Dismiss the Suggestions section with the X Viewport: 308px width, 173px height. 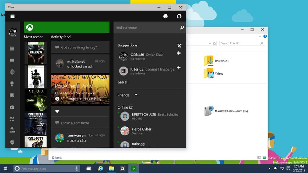[x=179, y=46]
